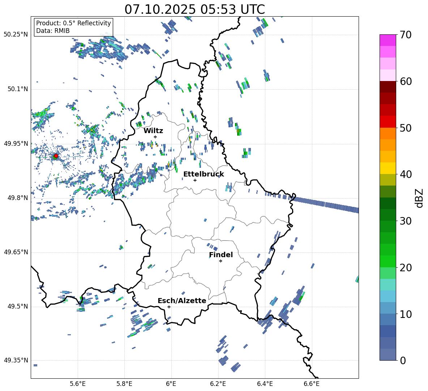Image resolution: width=428 pixels, height=391 pixels.
Task: Select the Ettelbruck city label
Action: click(204, 174)
